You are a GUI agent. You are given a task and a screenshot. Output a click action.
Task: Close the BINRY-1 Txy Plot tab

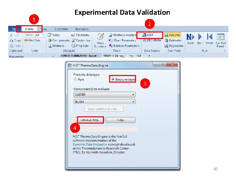[144, 56]
